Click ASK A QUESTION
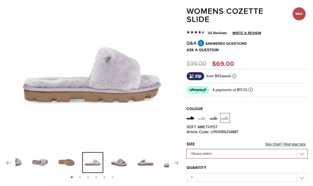 pos(202,50)
